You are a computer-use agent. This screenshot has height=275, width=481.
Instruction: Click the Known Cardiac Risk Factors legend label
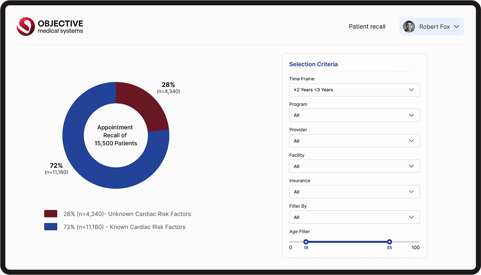pos(124,227)
